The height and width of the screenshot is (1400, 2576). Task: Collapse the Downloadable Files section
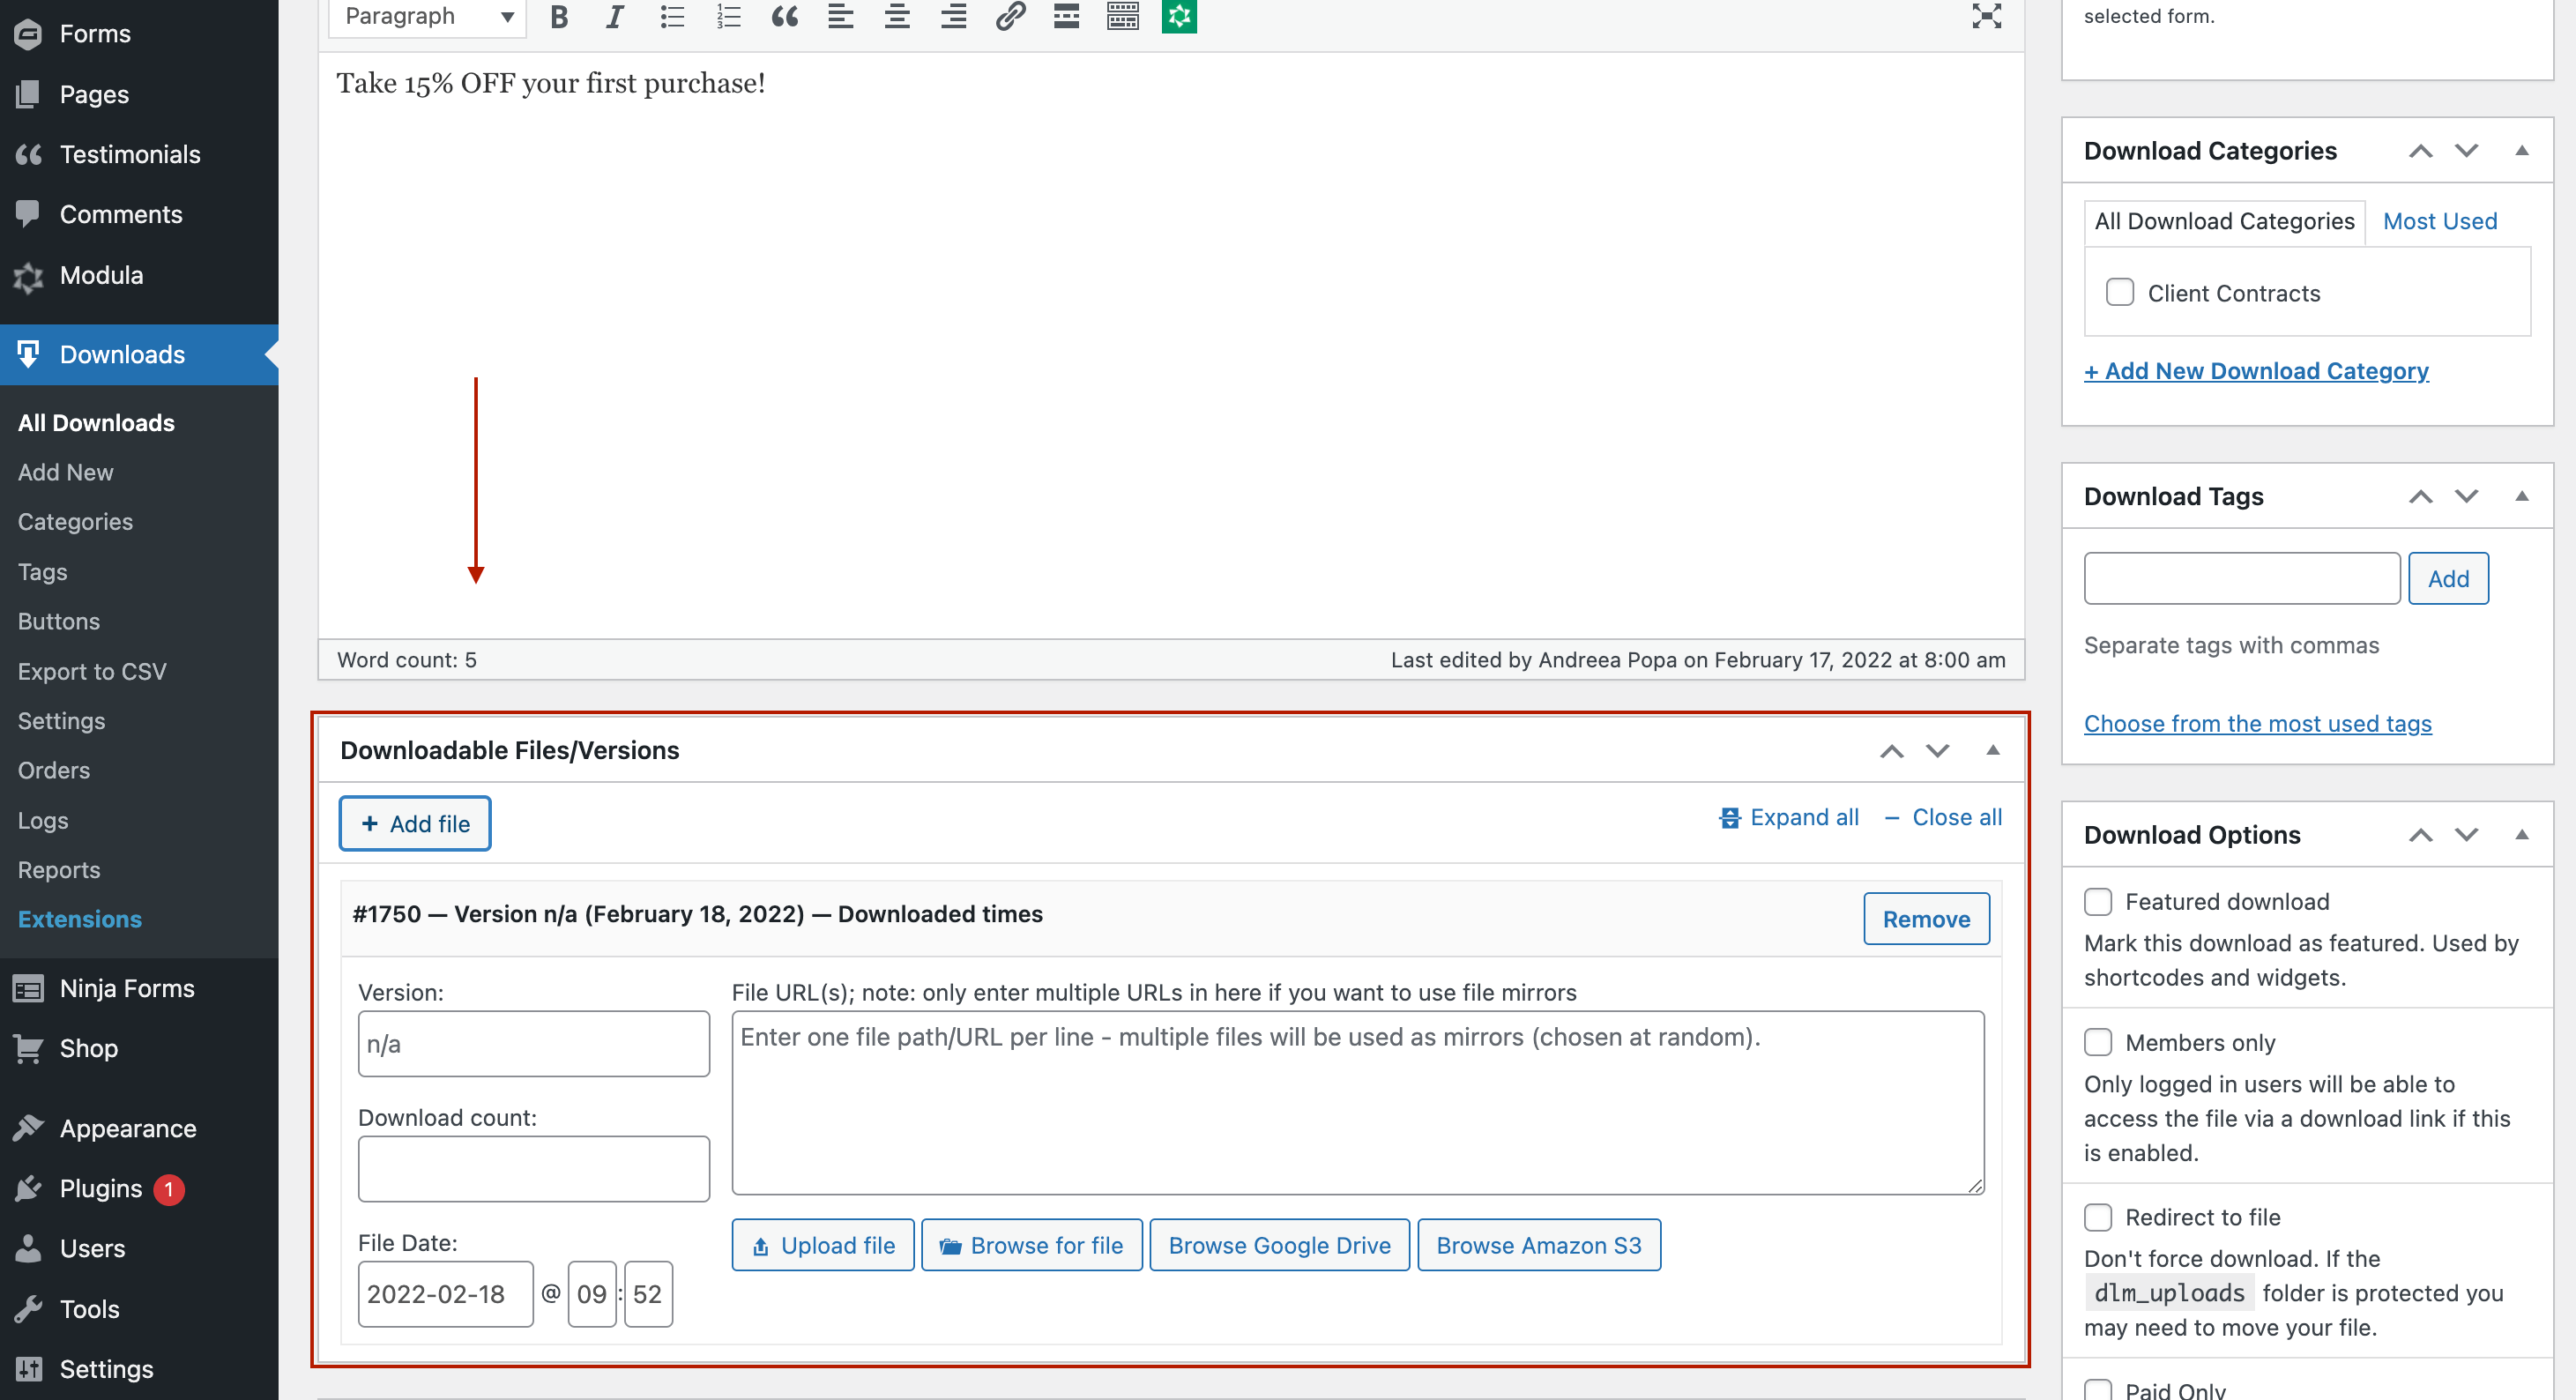click(x=1993, y=750)
